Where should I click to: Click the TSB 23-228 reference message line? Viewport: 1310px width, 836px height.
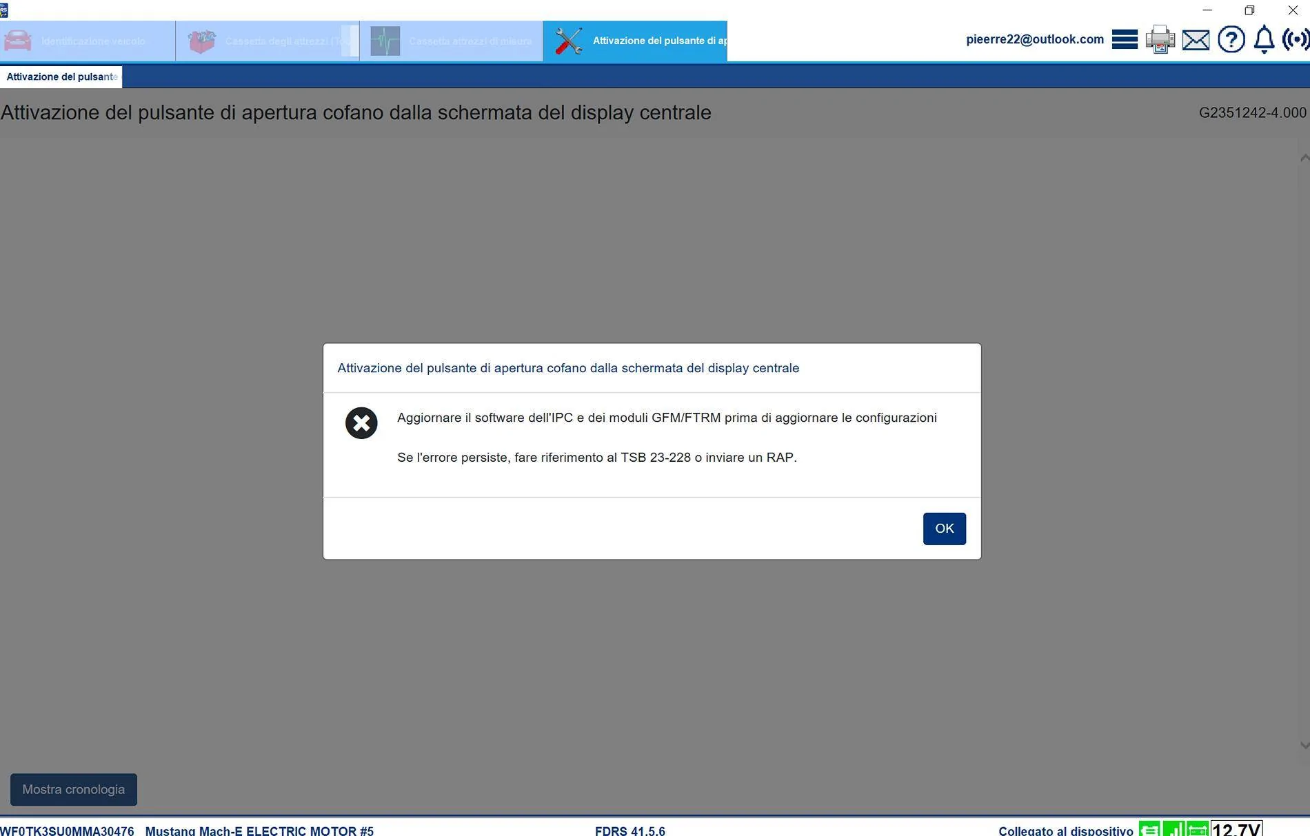(597, 458)
